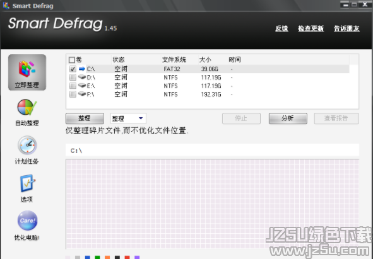The width and height of the screenshot is (373, 259).
Task: Click the 分析 analyze button
Action: pos(288,118)
